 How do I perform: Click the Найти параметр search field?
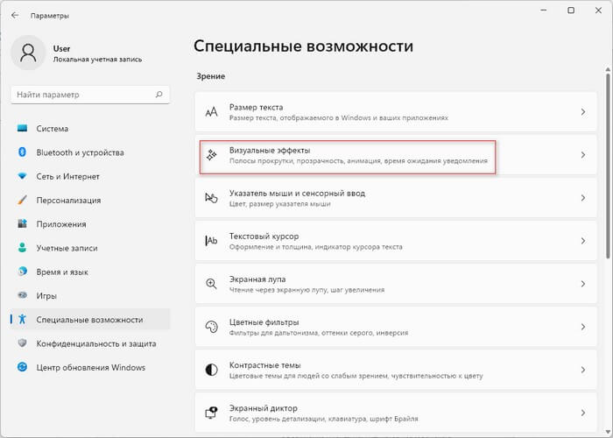(83, 93)
